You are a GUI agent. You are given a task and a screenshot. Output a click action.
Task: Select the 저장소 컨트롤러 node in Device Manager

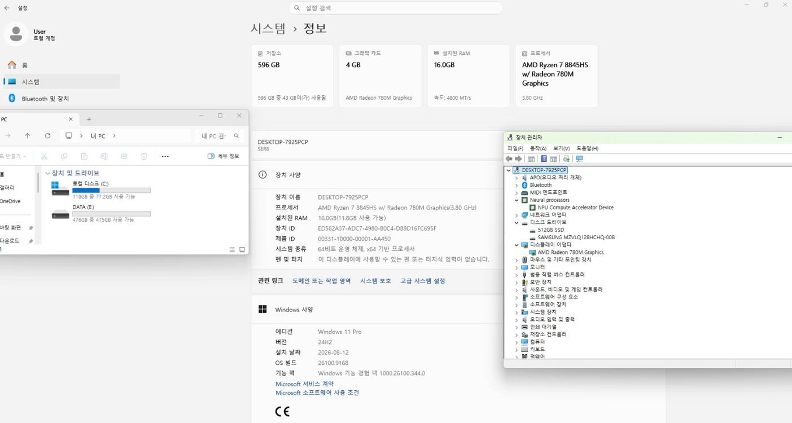[x=548, y=334]
